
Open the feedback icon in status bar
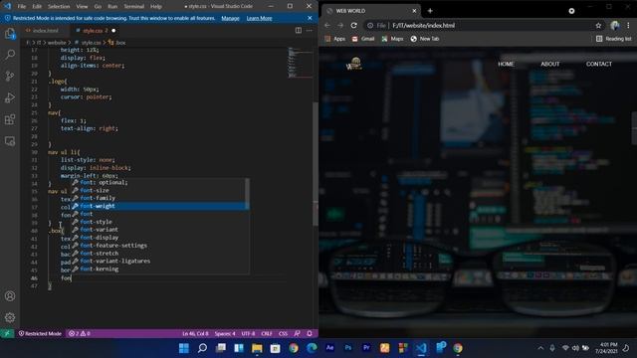click(x=297, y=333)
